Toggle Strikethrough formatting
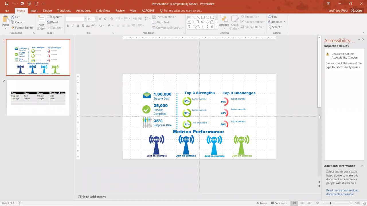 [88, 26]
